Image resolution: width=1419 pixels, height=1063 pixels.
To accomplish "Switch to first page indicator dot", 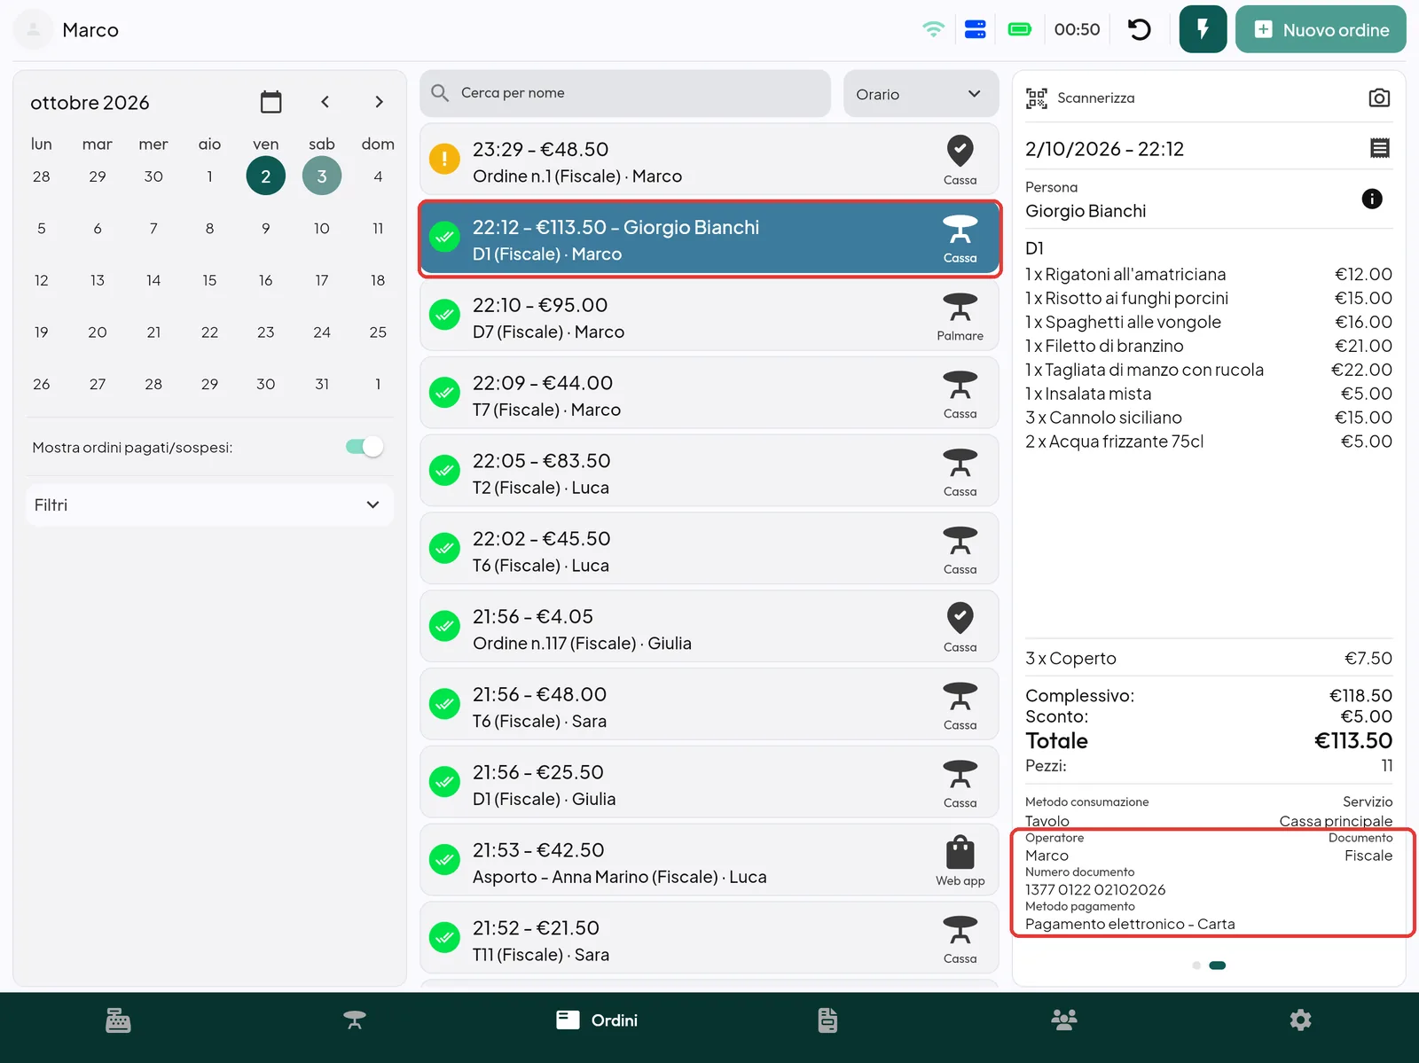I will [x=1196, y=965].
